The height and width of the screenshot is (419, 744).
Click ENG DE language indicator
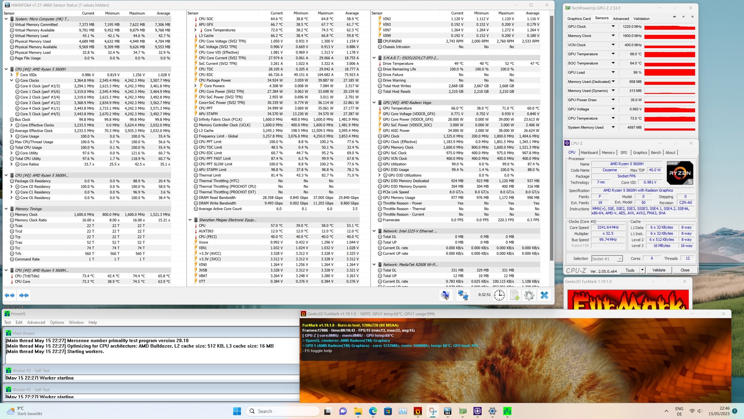[679, 411]
